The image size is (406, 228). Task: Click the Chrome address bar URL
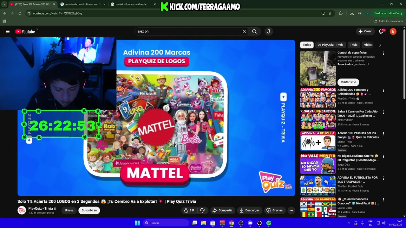click(58, 13)
